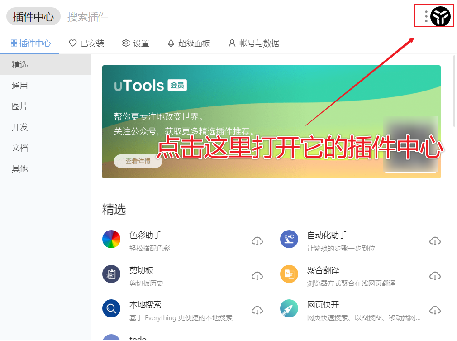457x341 pixels.
Task: Click the 色彩助手 color wheel icon
Action: click(x=111, y=239)
